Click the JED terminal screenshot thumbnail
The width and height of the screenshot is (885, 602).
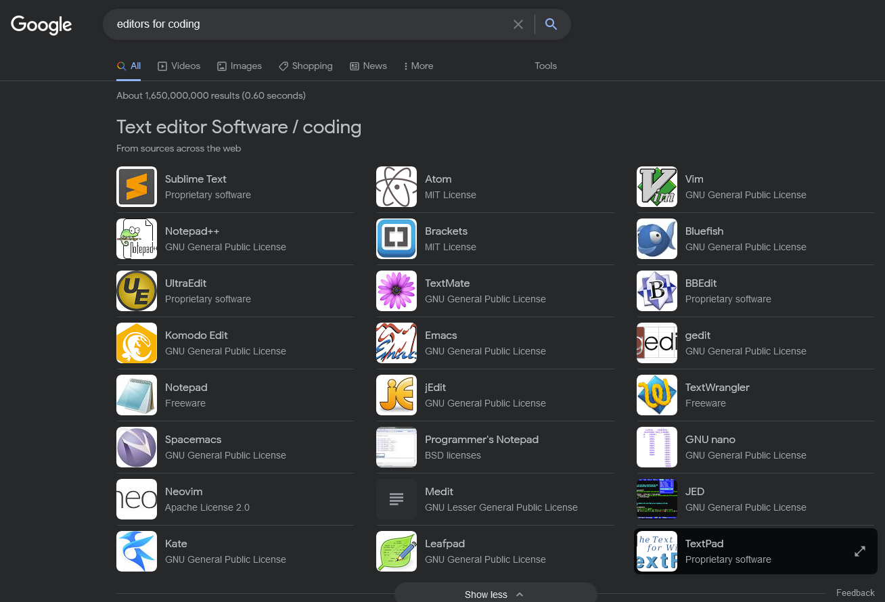657,499
